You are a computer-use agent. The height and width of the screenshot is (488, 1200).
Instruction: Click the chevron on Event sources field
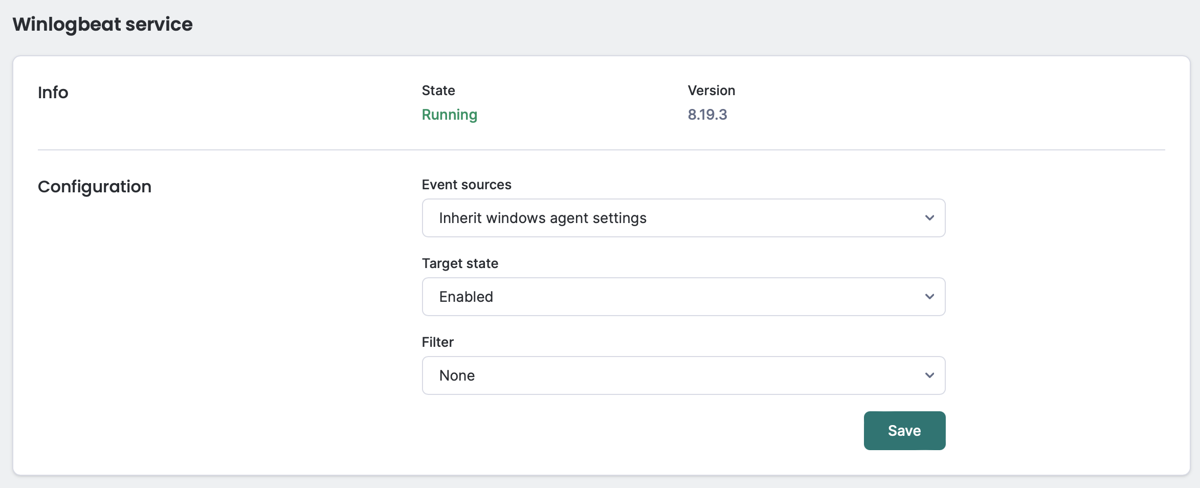tap(930, 217)
